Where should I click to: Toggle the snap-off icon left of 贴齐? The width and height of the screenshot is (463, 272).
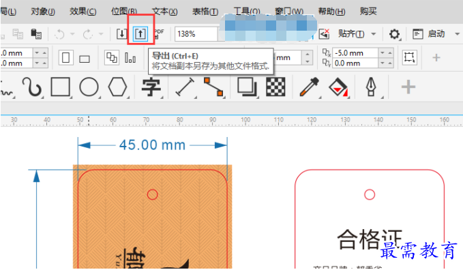tap(324, 34)
